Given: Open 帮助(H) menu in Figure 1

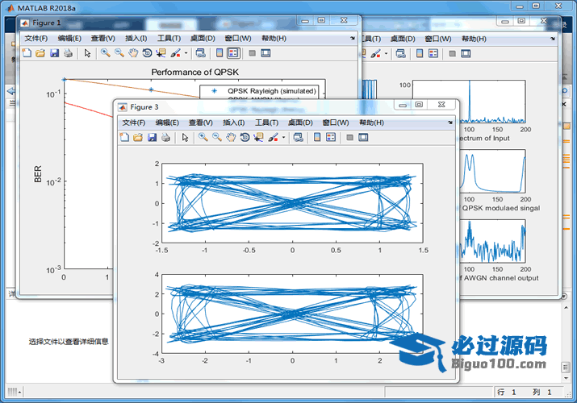Looking at the screenshot, I should [x=274, y=39].
